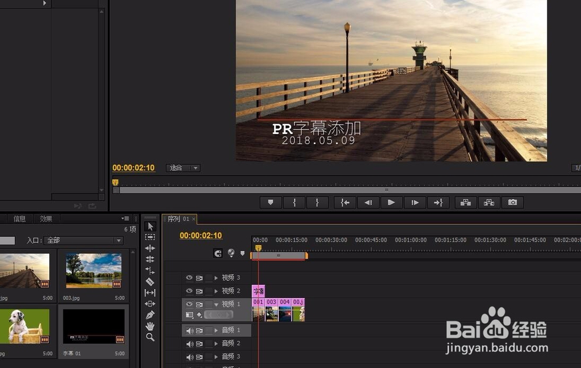The height and width of the screenshot is (368, 581).
Task: Set display style on 视频 1
Action: 189,315
